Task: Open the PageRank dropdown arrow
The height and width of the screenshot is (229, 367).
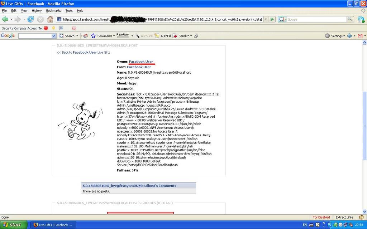Action: (x=132, y=36)
